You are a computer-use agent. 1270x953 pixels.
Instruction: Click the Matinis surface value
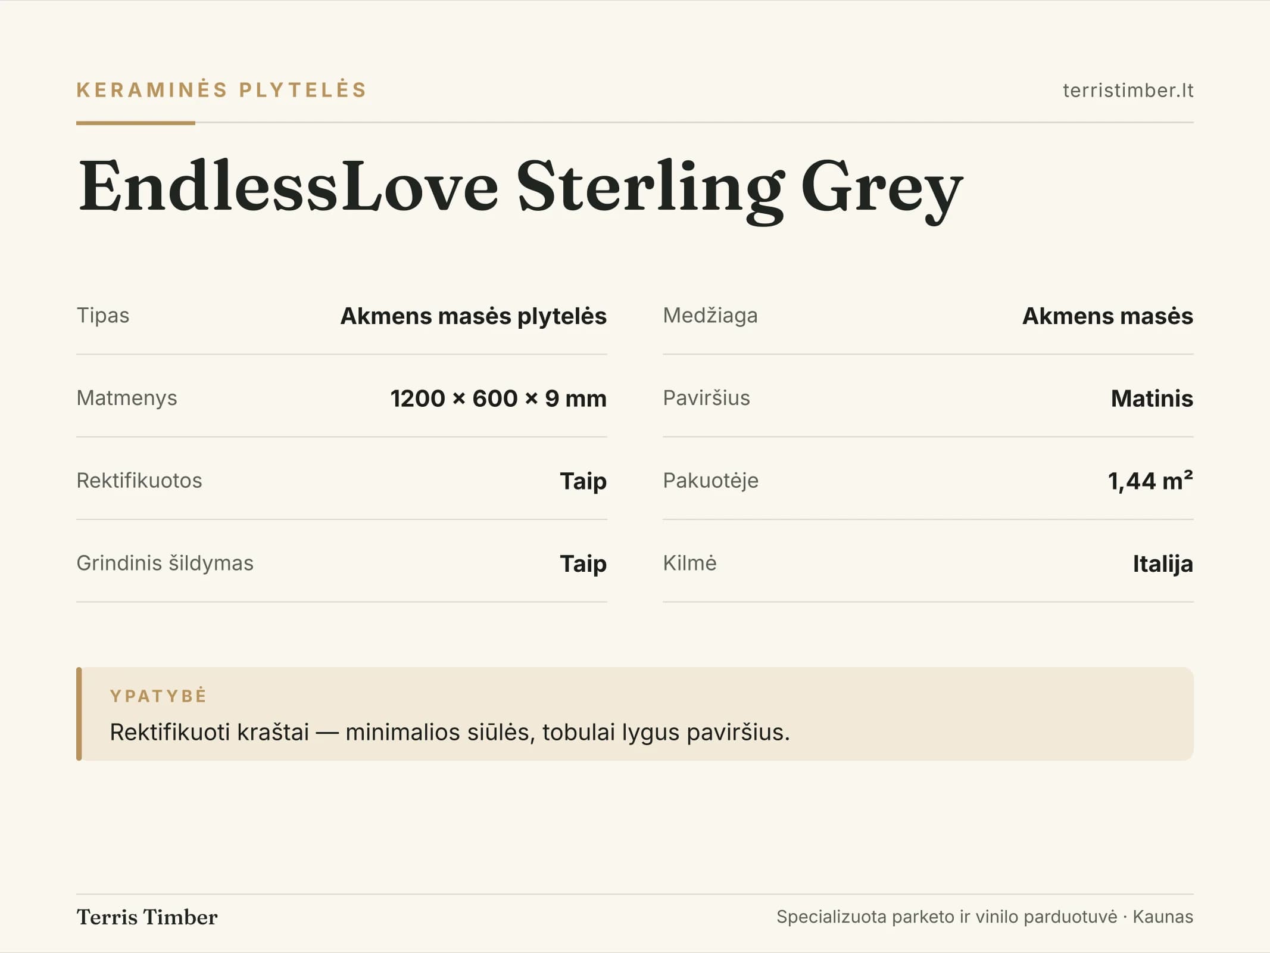click(1152, 398)
